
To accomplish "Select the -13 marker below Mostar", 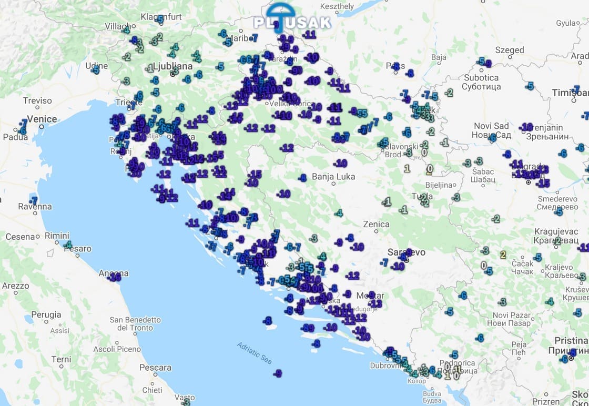I will click(x=375, y=303).
